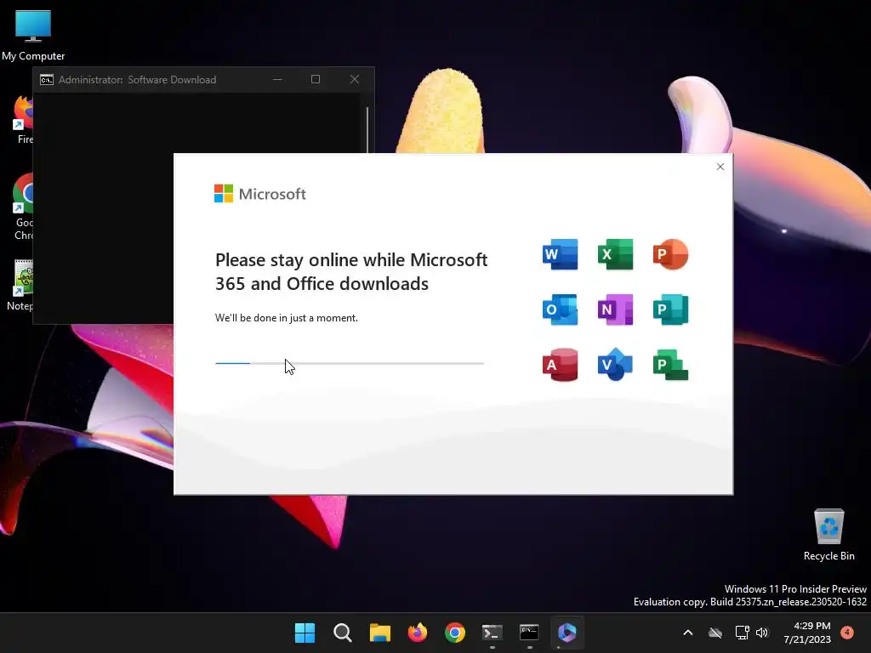Click the Project icon in the installer

point(670,365)
